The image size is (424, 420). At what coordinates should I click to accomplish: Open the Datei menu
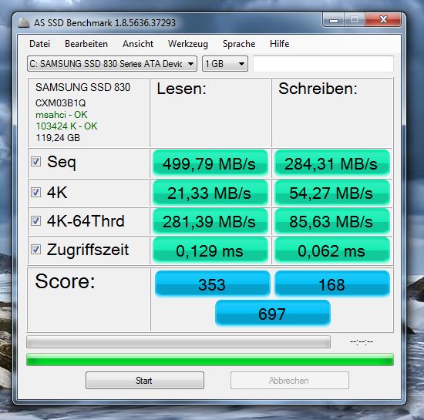click(x=40, y=44)
